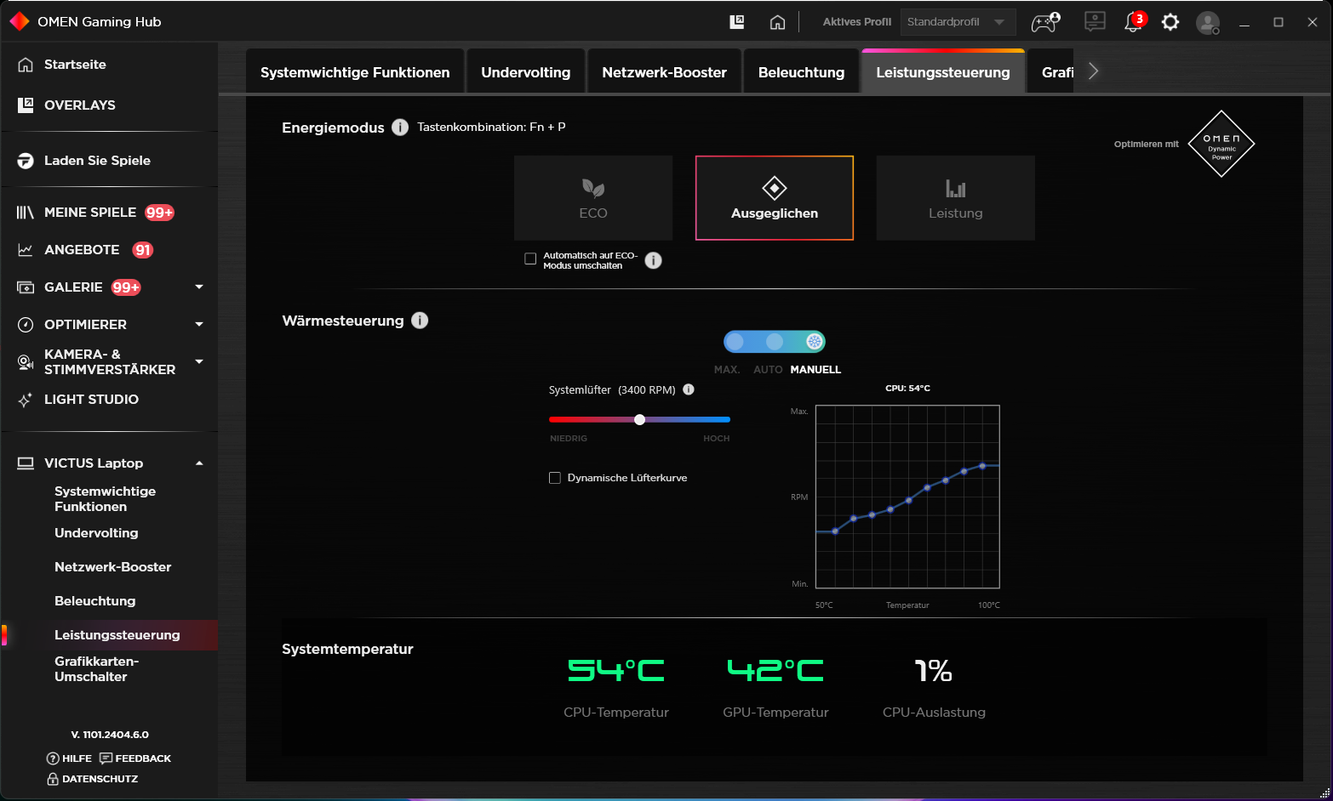Click the Systemlüfter RPM info icon
The image size is (1333, 801).
coord(689,389)
